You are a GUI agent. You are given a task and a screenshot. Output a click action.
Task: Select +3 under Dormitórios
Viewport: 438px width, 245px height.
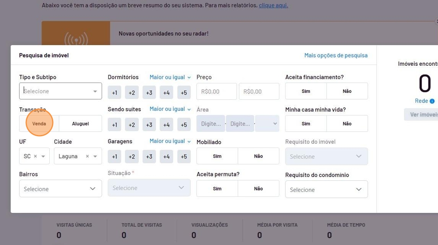pyautogui.click(x=149, y=93)
